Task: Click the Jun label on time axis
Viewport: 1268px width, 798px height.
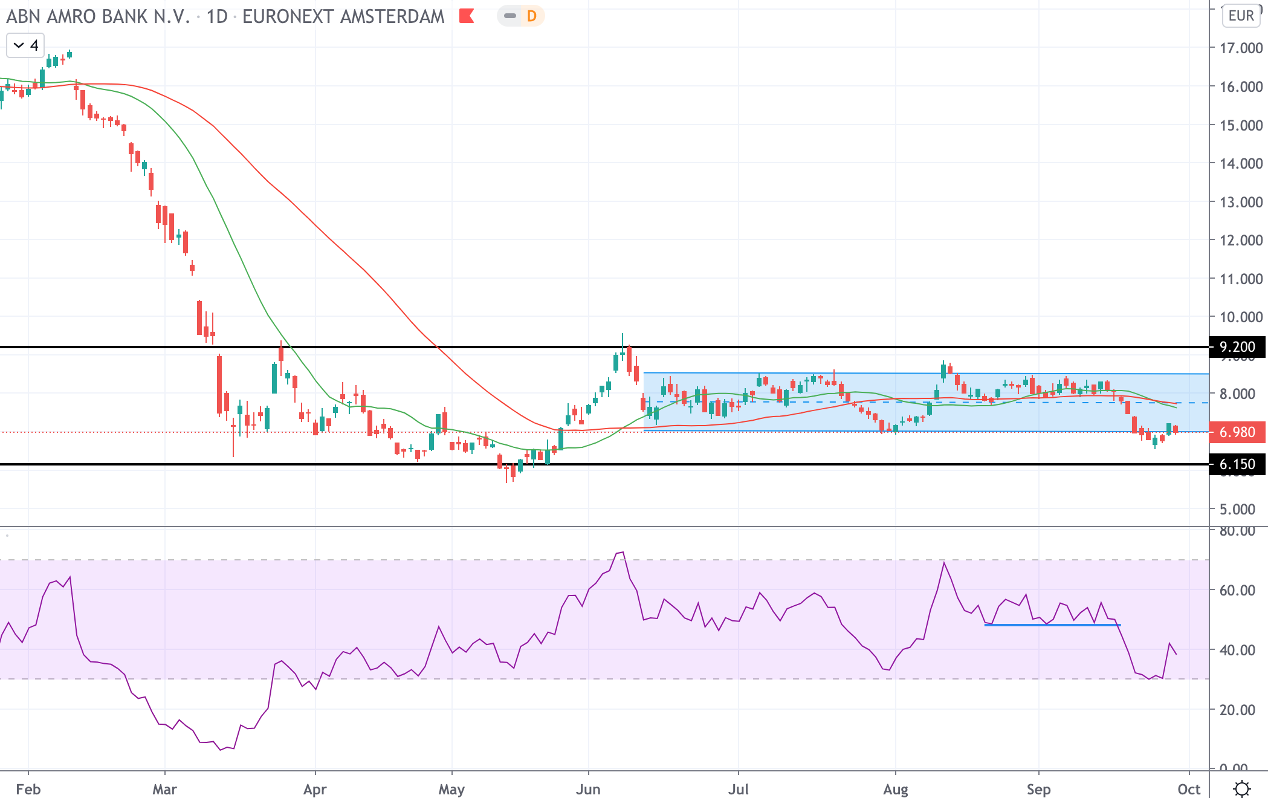Action: [x=588, y=789]
